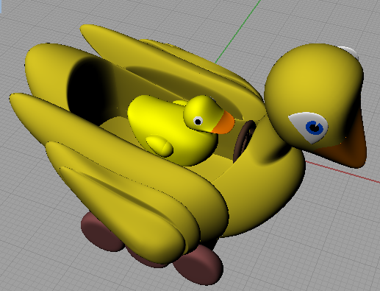Viewport: 380px width, 291px height.
Task: Pick the small duck's orange beak
Action: pos(223,123)
